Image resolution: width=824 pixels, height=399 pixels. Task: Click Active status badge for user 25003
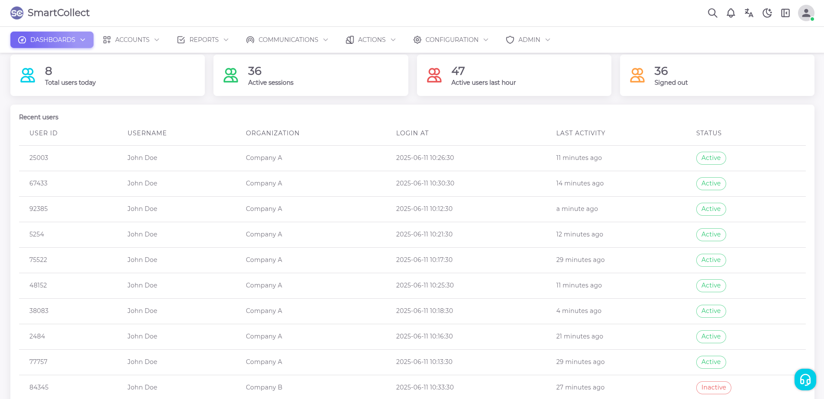click(x=711, y=158)
